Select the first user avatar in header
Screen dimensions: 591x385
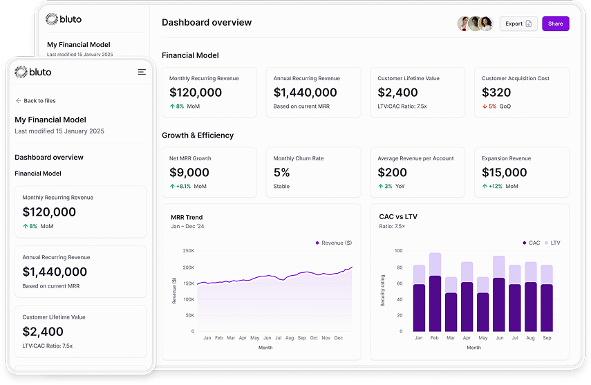coord(464,24)
